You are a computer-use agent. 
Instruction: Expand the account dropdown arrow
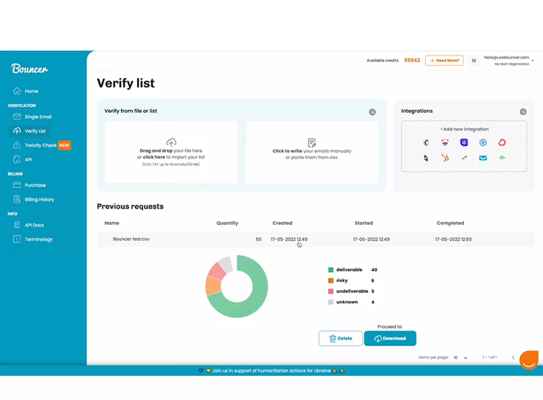533,61
